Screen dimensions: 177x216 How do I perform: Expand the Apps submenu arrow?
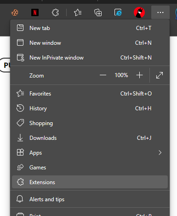(160, 153)
